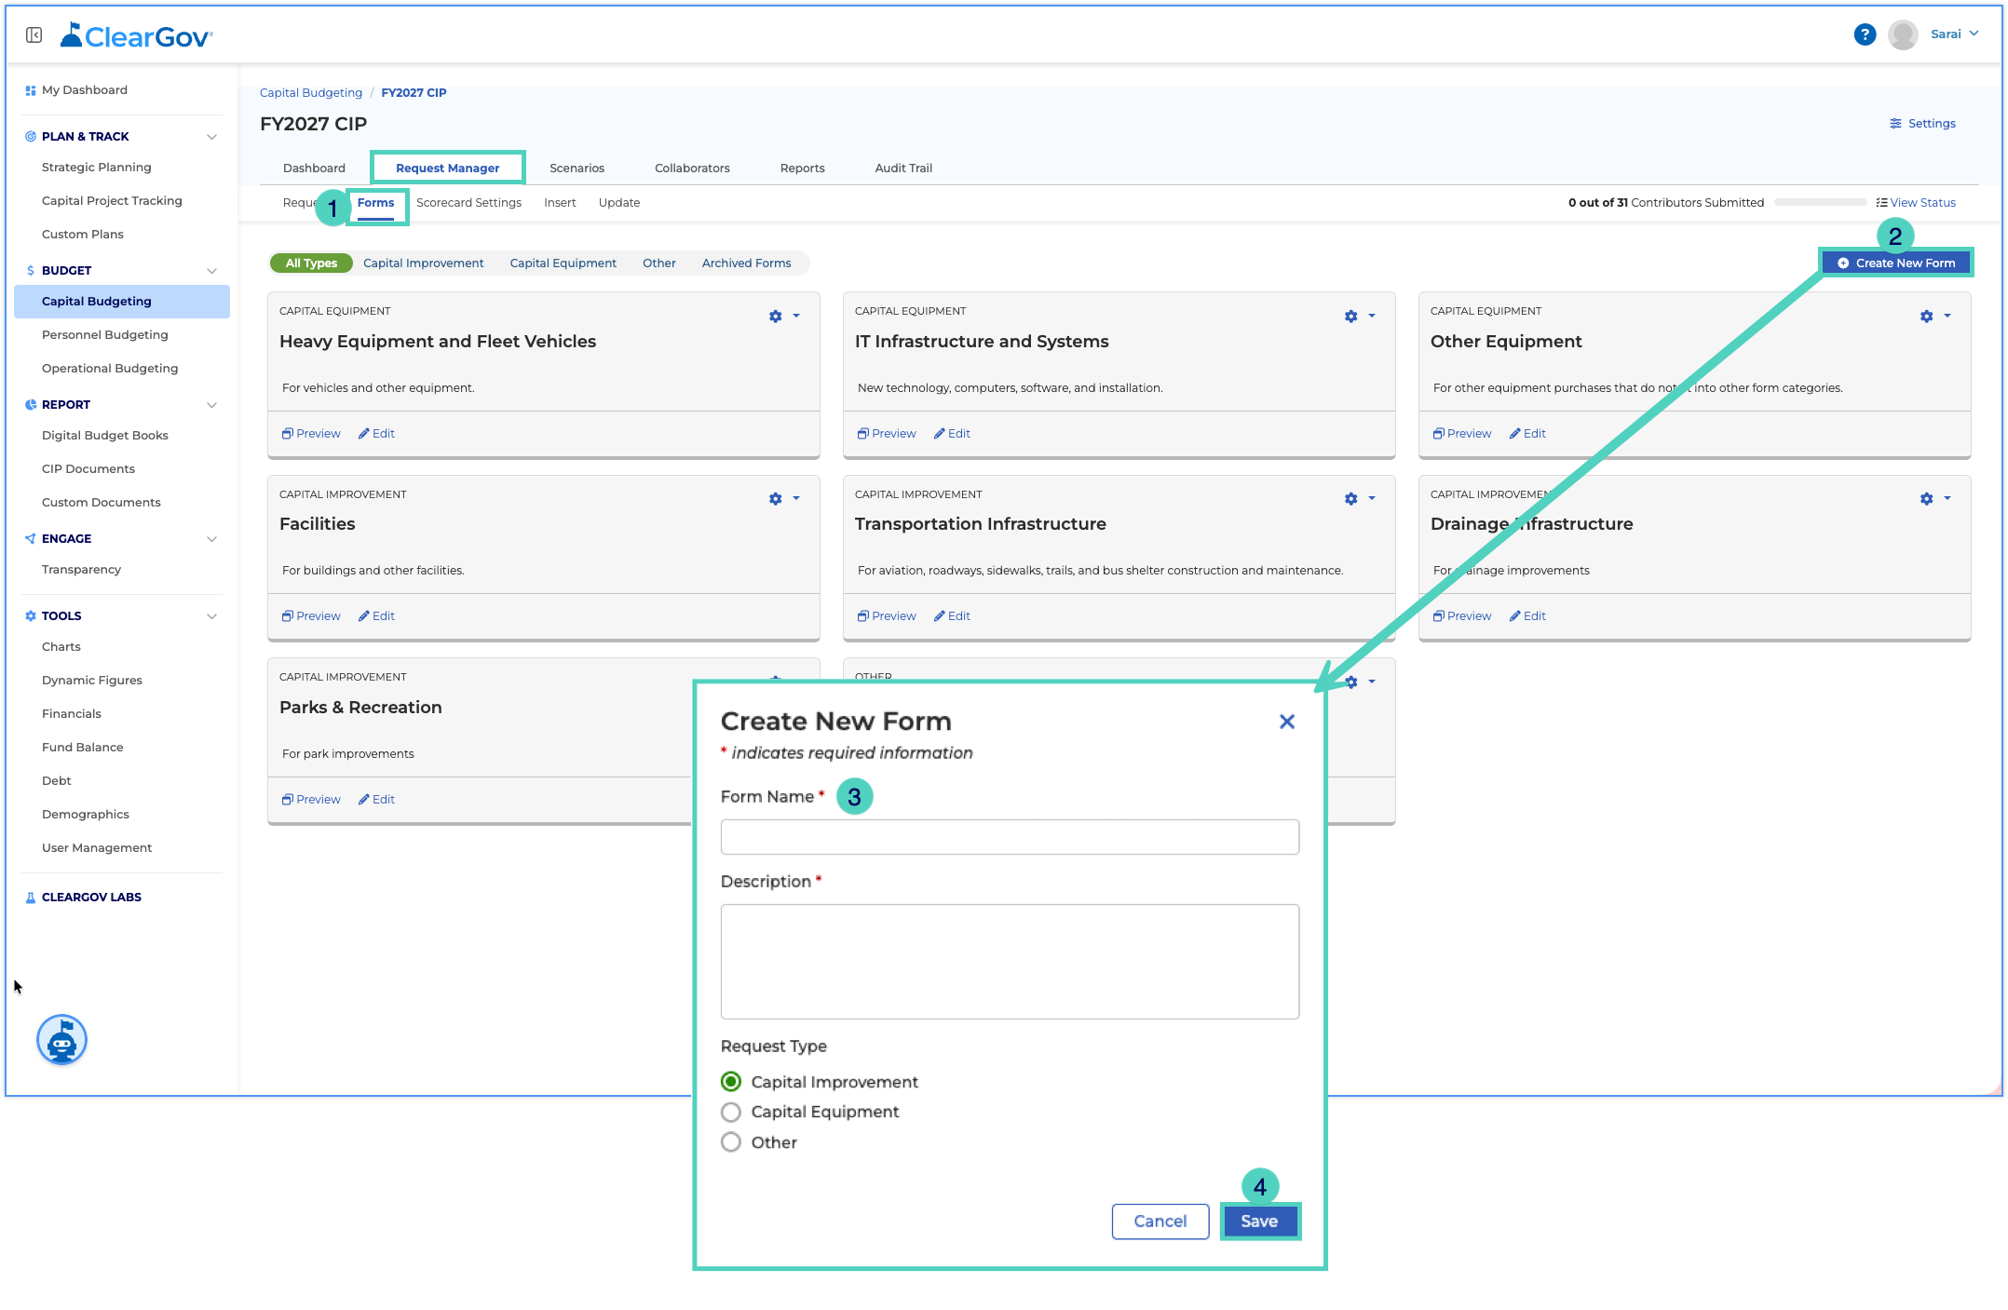2008x1310 pixels.
Task: Click pencil Edit on Facilities form
Action: pos(376,616)
